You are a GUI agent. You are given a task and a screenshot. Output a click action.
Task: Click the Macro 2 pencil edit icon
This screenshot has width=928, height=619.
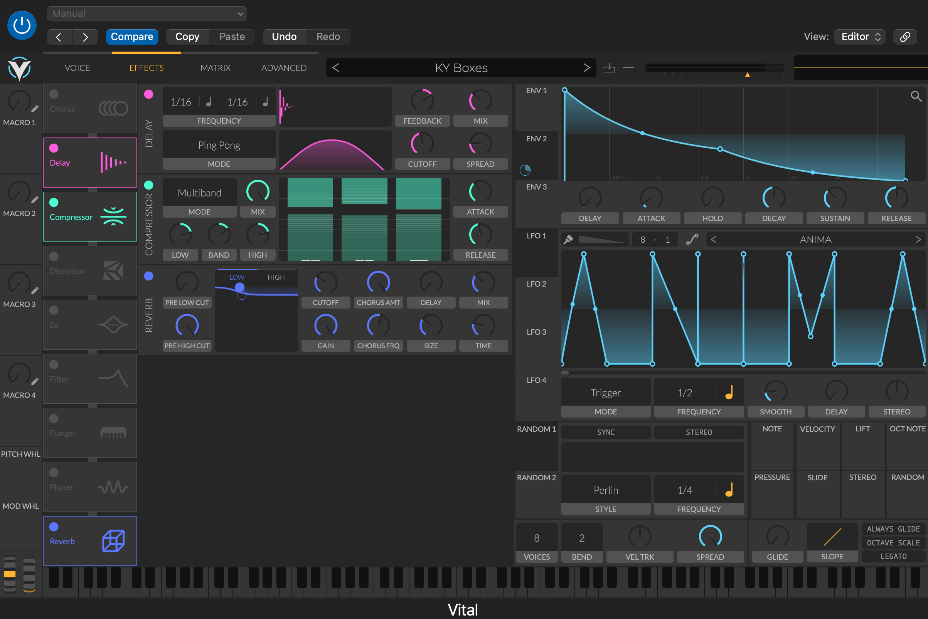[x=35, y=200]
